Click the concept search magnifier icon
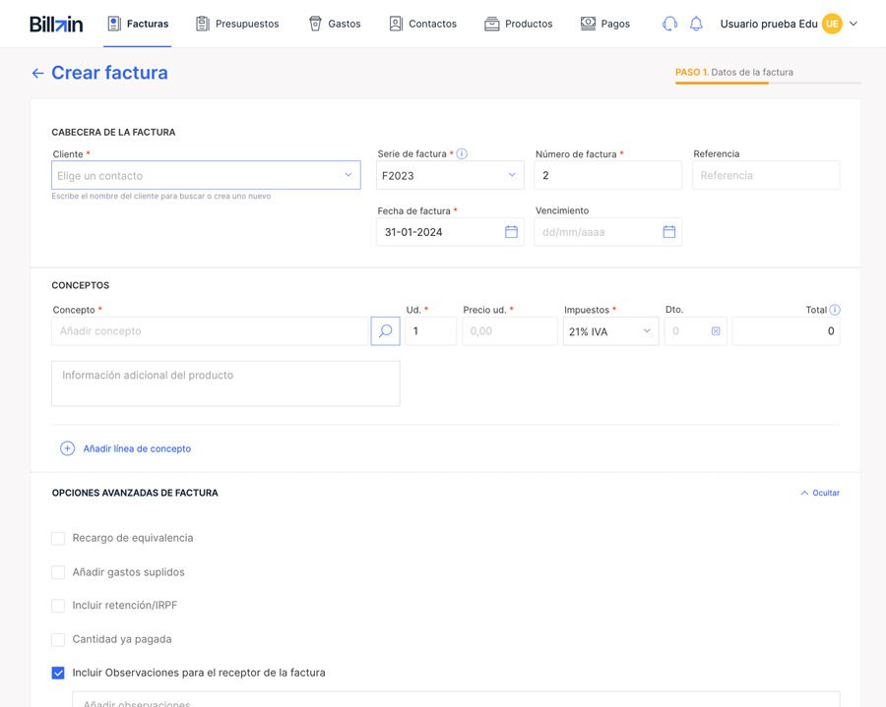Screen dimensions: 886x707 [x=385, y=331]
